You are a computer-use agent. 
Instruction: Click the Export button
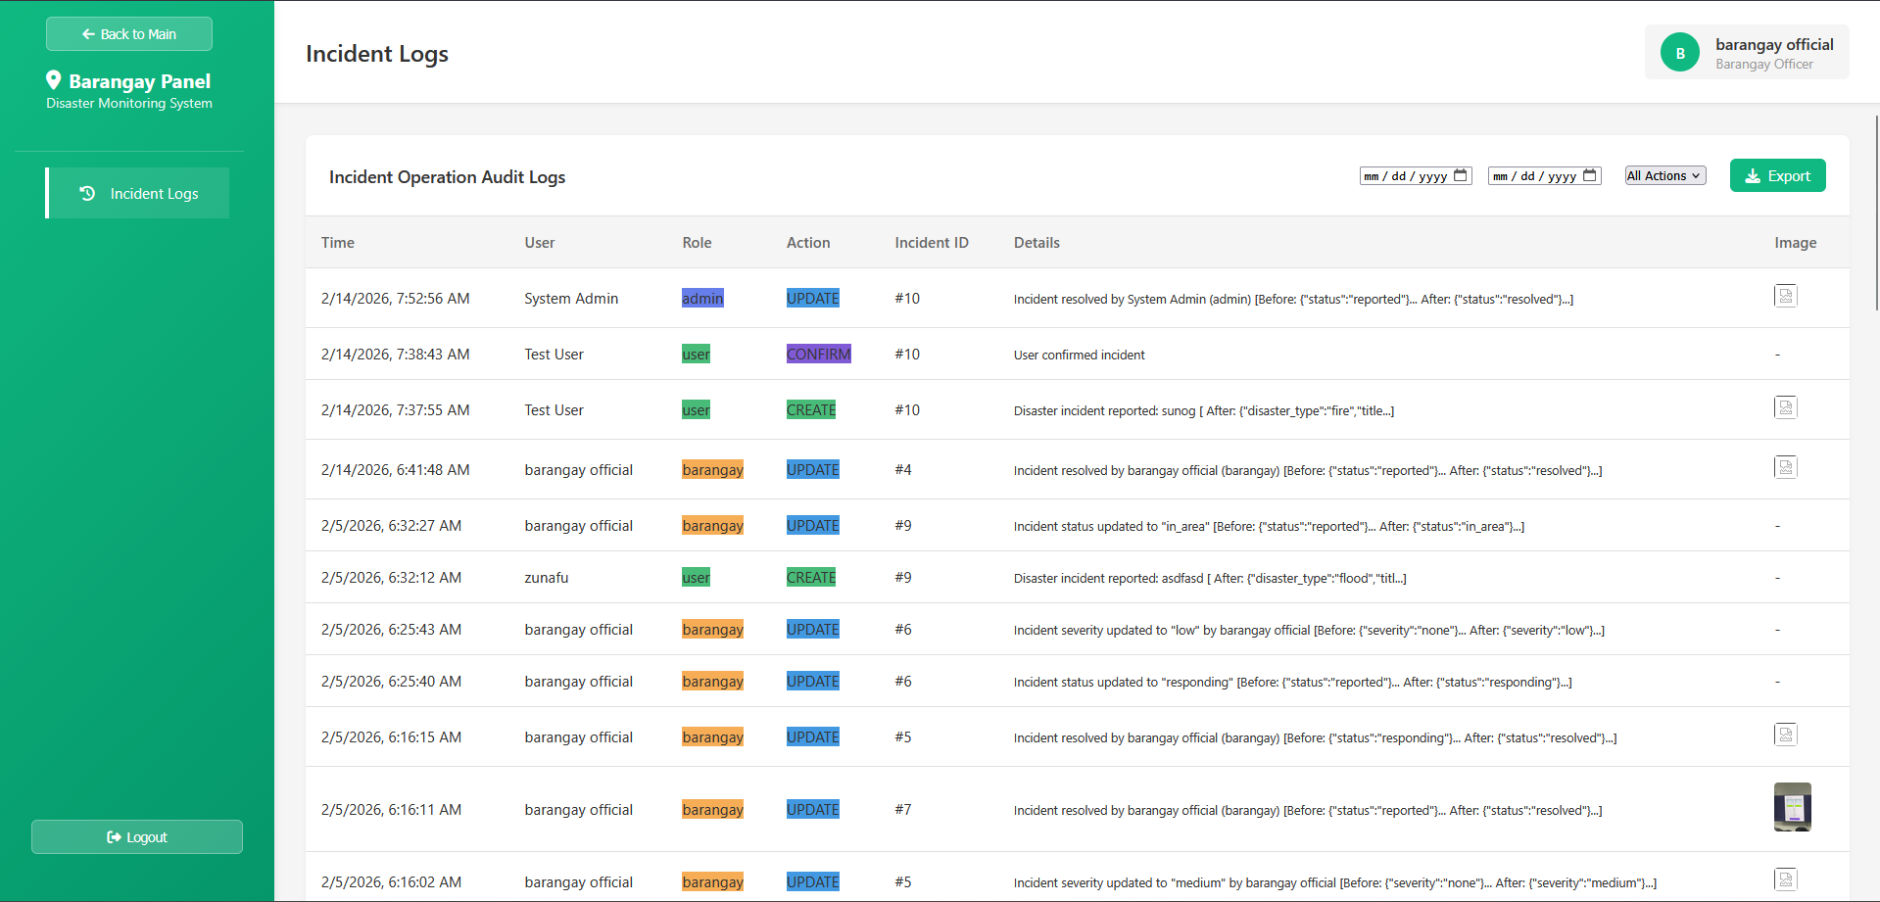[x=1777, y=175]
